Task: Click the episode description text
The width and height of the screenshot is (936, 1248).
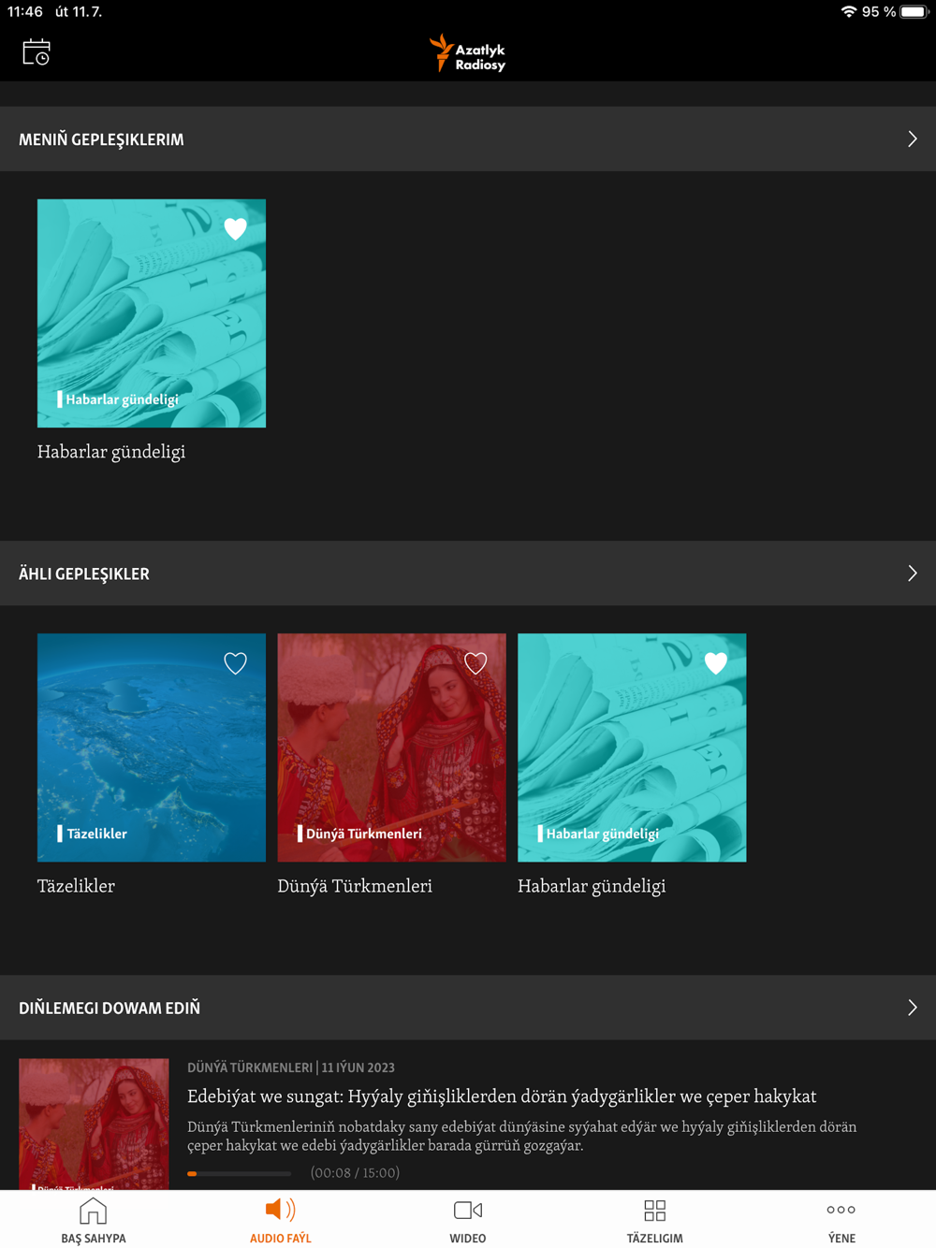Action: 522,1136
